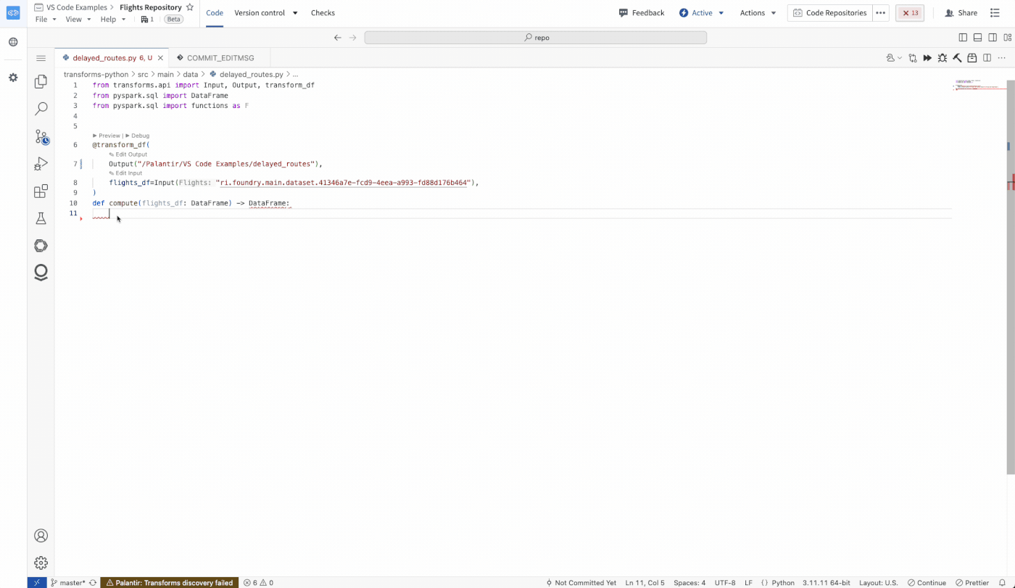Open the Source Control view
Screen dimensions: 1015x588
pyautogui.click(x=41, y=136)
